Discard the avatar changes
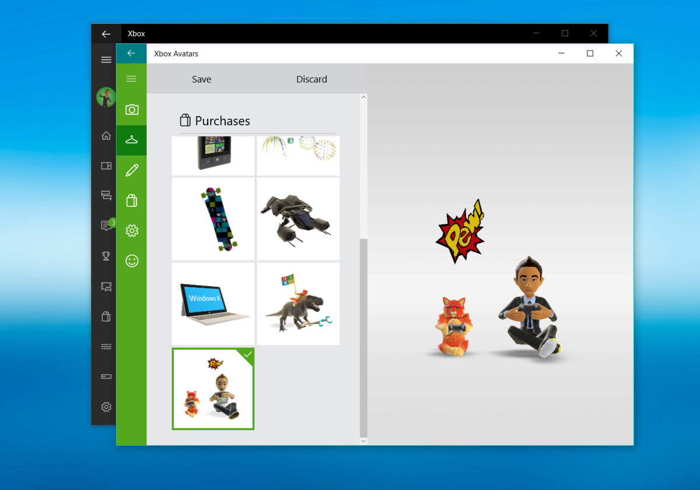 pos(311,79)
